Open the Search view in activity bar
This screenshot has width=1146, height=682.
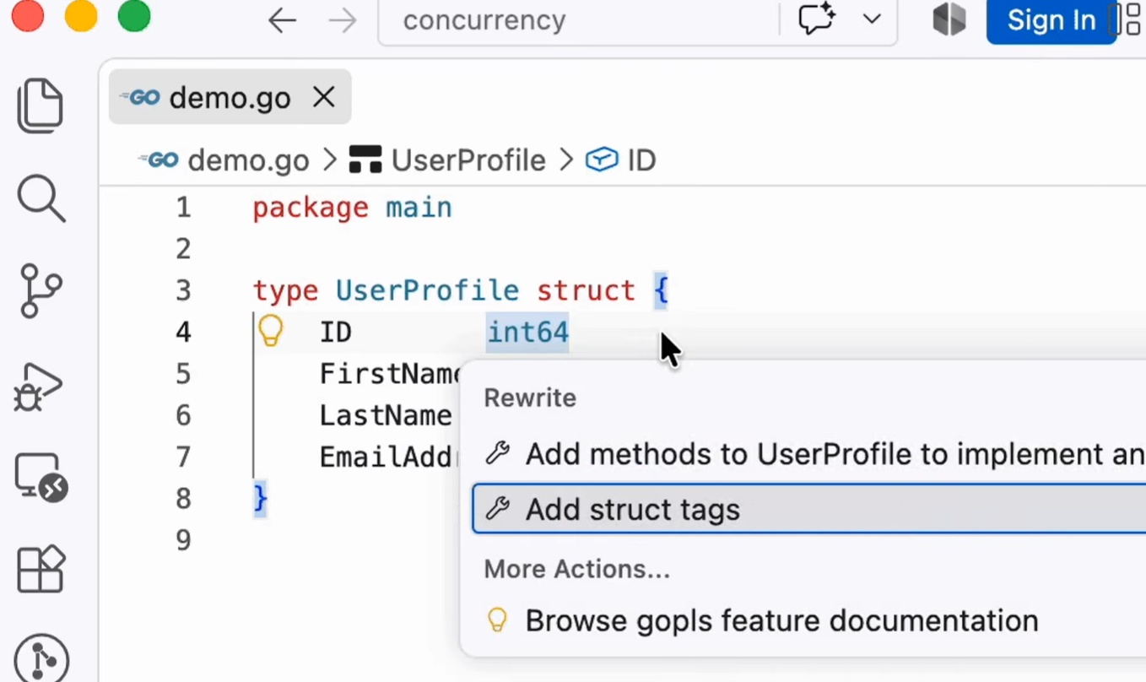41,198
